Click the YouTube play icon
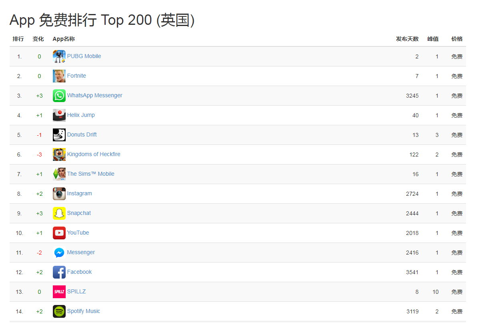 (x=59, y=233)
